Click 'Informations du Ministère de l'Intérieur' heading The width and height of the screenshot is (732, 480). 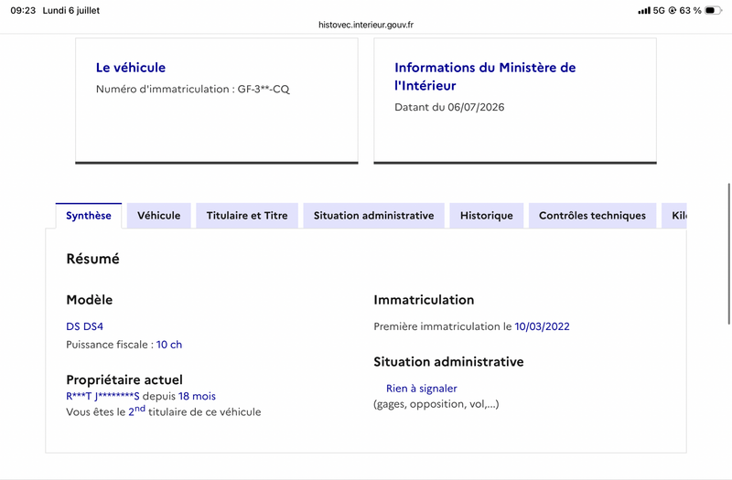(x=485, y=77)
